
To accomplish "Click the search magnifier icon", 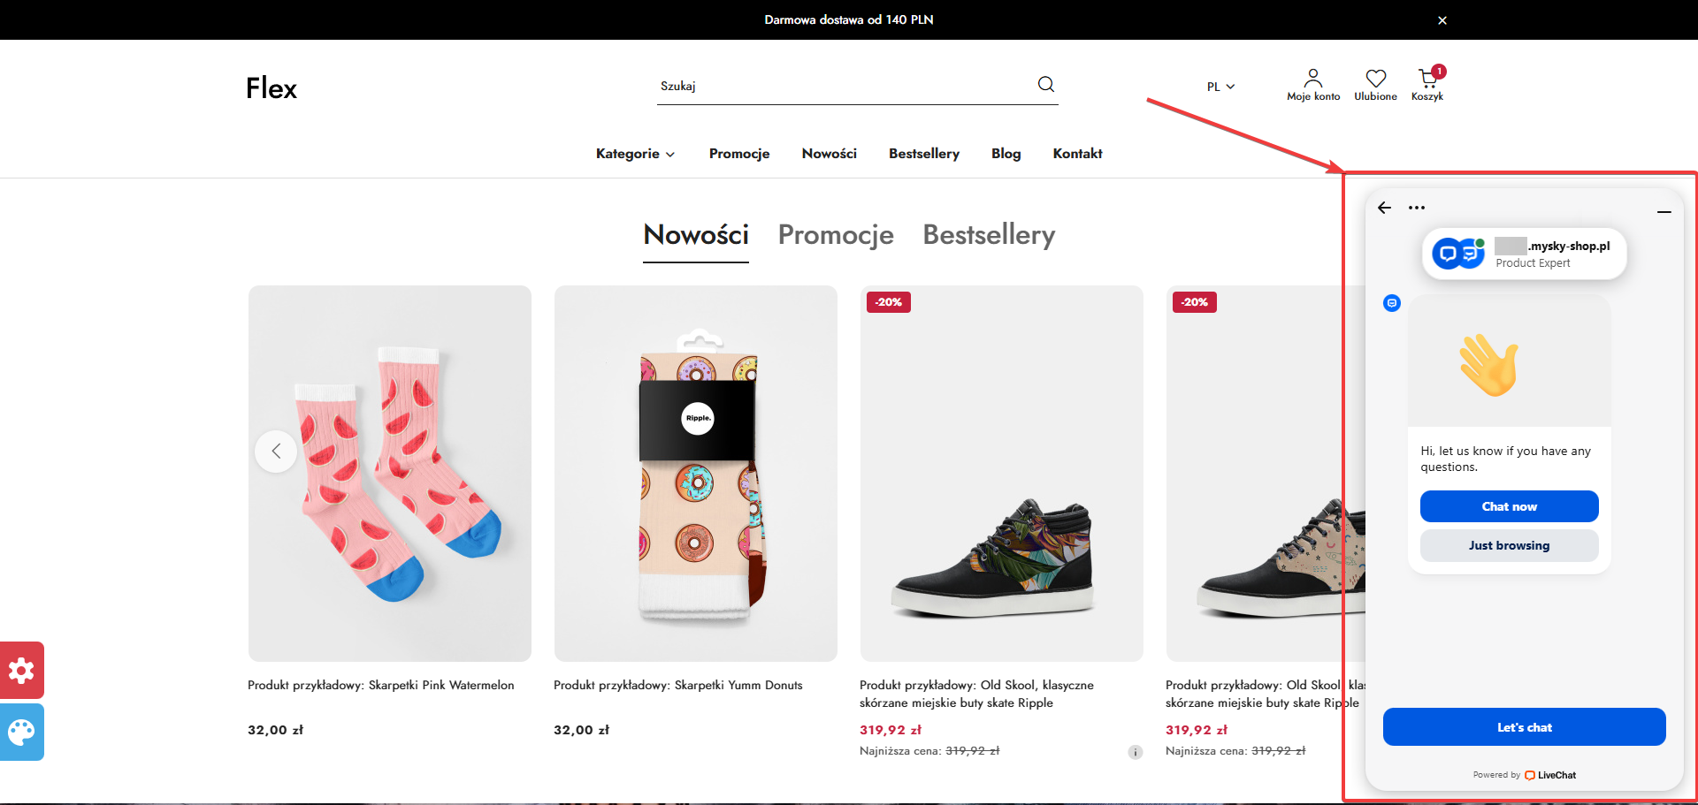I will pyautogui.click(x=1045, y=85).
